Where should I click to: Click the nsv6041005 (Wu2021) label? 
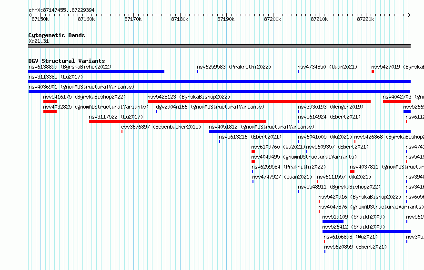pos(325,137)
